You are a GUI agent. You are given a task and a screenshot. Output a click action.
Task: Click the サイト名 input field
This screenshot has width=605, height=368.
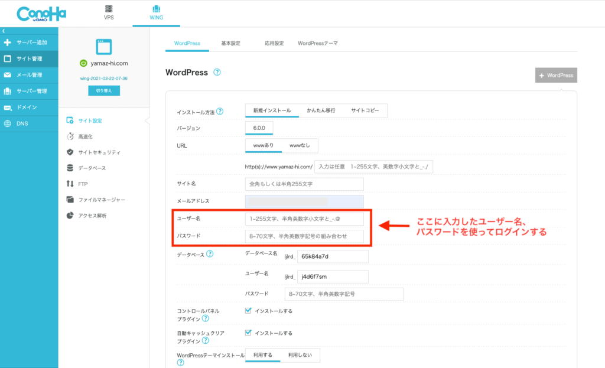coord(304,184)
